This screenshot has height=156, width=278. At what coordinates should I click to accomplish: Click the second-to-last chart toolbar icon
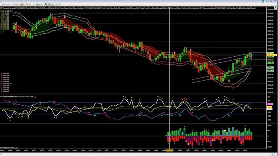(x=56, y=4)
